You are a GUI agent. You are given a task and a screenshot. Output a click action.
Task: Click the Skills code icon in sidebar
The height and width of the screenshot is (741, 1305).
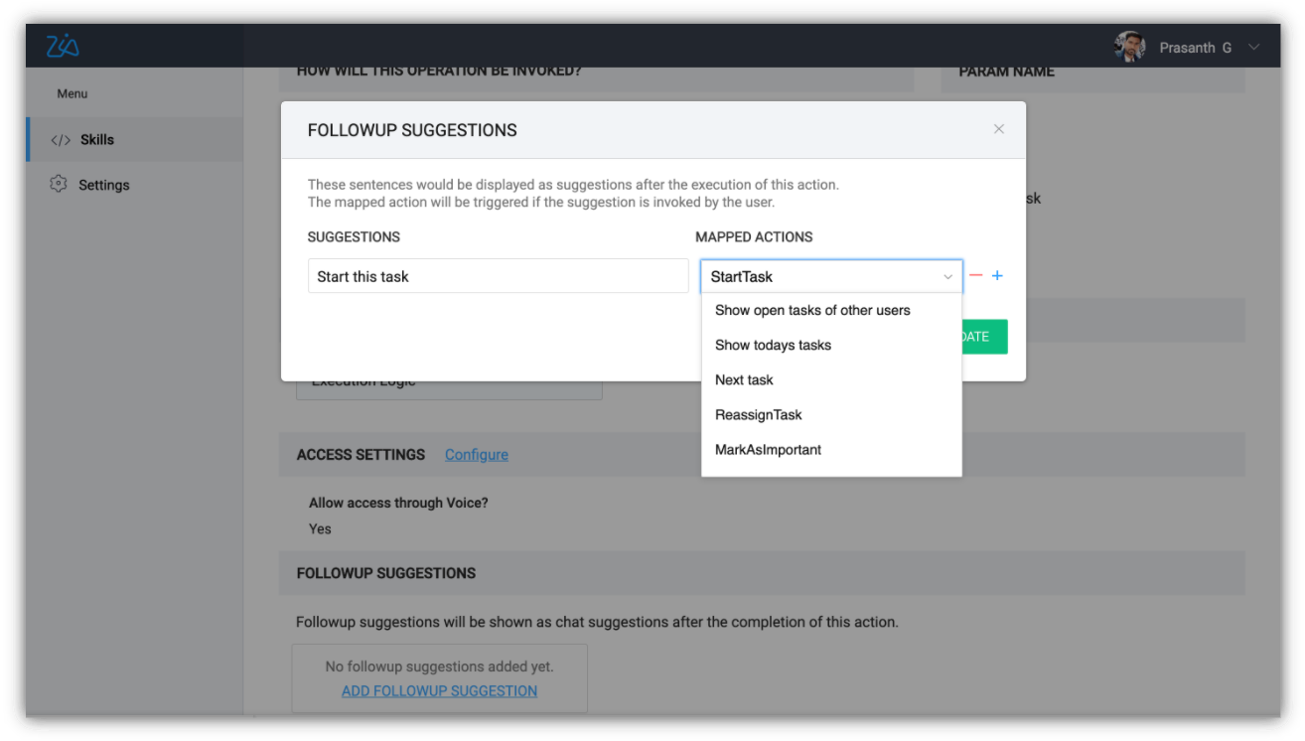(61, 140)
